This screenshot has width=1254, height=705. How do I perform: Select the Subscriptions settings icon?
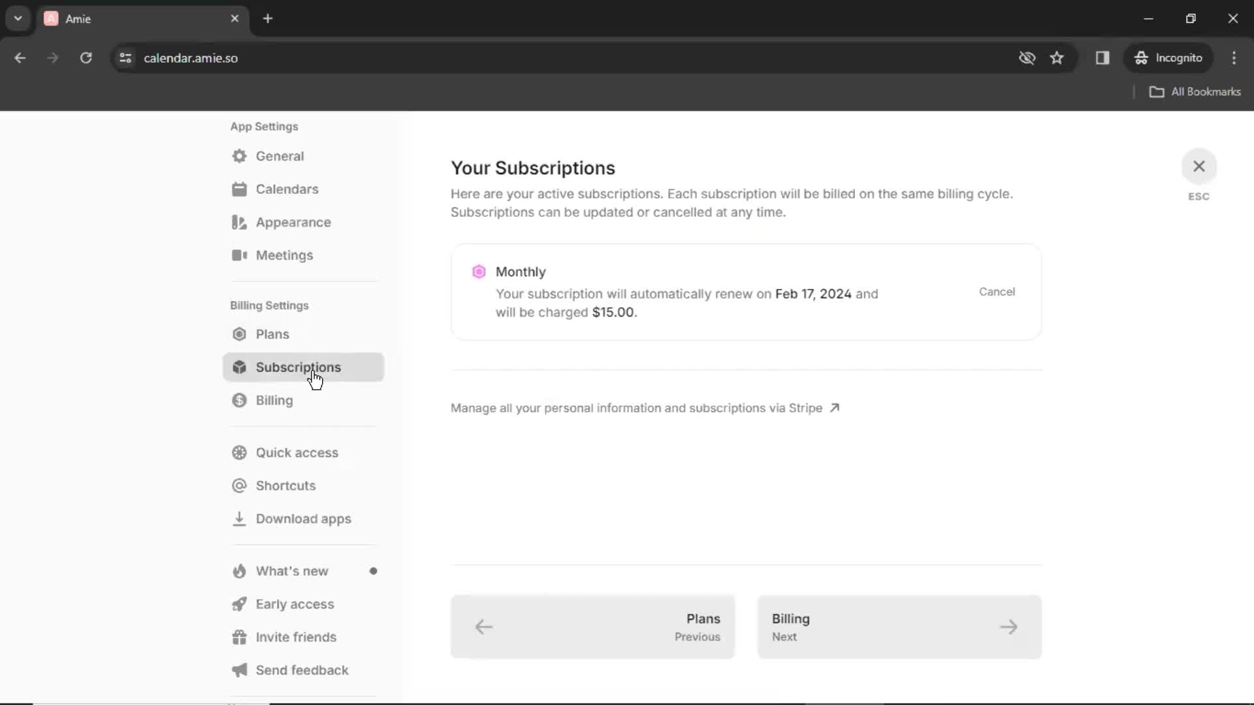click(x=238, y=367)
